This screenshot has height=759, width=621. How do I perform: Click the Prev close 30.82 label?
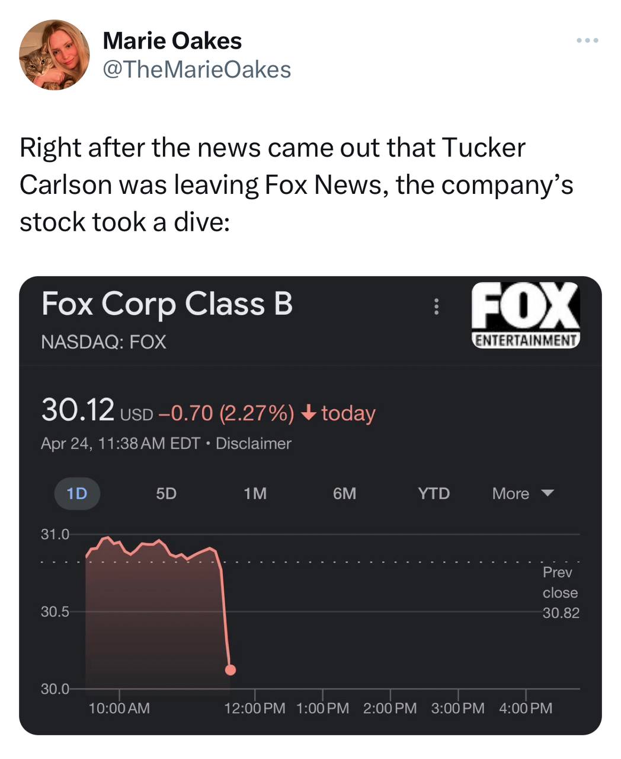click(x=560, y=592)
